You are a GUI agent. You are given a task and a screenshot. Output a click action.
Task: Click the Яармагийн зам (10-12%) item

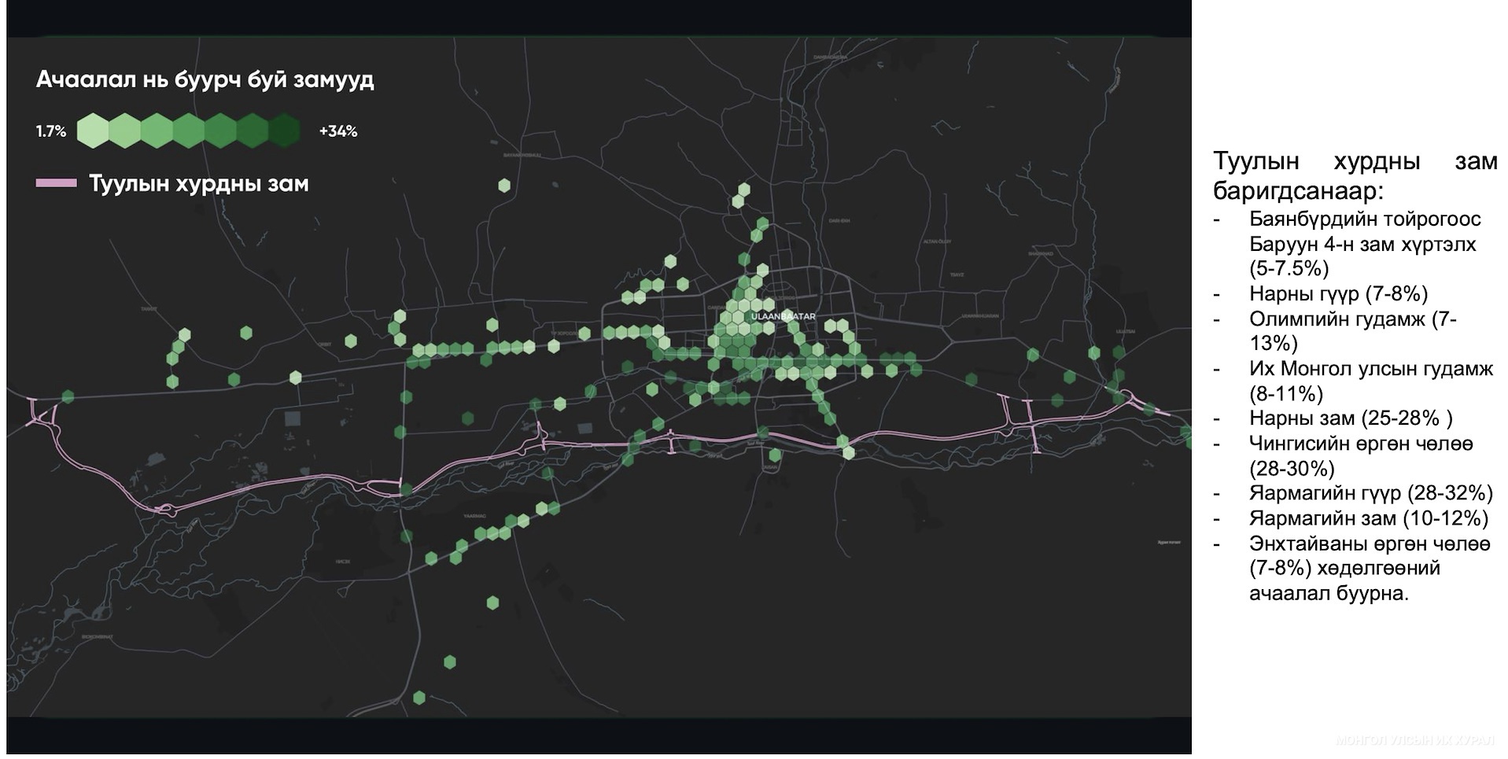pyautogui.click(x=1368, y=518)
